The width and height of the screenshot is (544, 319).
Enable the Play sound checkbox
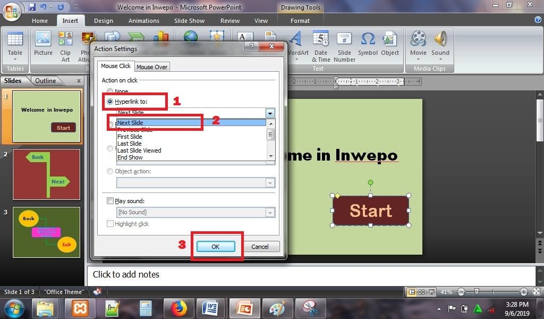point(110,200)
